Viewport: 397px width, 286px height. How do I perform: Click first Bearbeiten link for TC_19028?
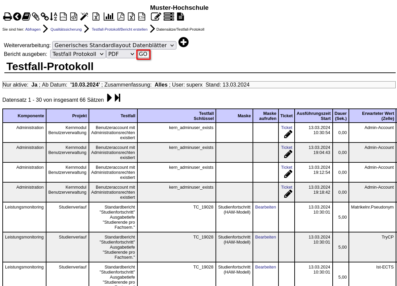coord(265,207)
